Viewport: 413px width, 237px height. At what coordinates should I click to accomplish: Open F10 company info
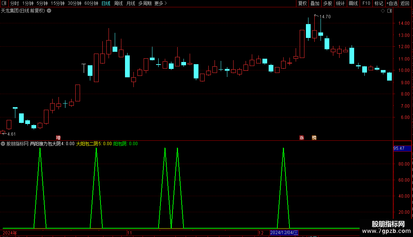366,3
